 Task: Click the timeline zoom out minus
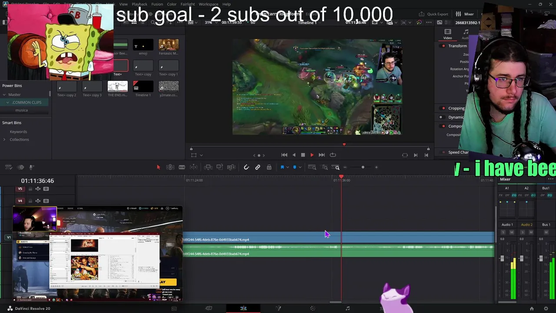point(345,167)
